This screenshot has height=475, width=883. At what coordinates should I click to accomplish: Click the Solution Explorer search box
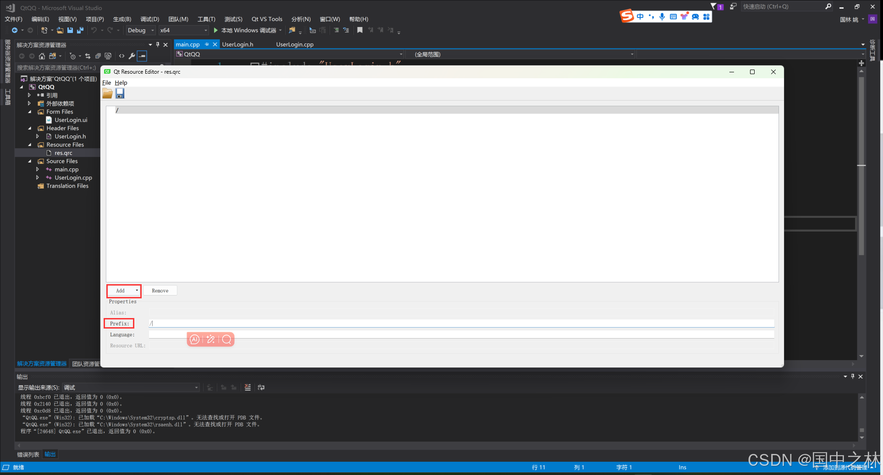(x=57, y=68)
